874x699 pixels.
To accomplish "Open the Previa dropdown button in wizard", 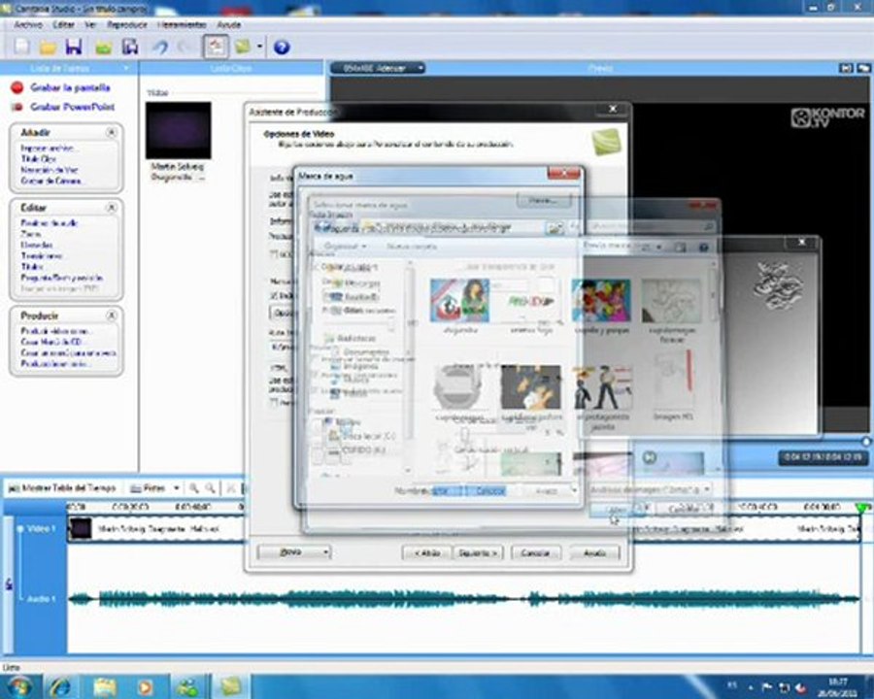I will pyautogui.click(x=293, y=551).
